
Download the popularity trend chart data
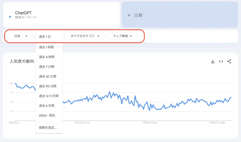pyautogui.click(x=213, y=61)
